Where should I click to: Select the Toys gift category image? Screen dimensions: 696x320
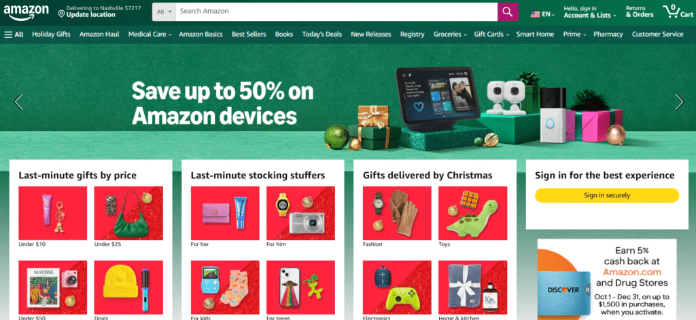point(473,214)
